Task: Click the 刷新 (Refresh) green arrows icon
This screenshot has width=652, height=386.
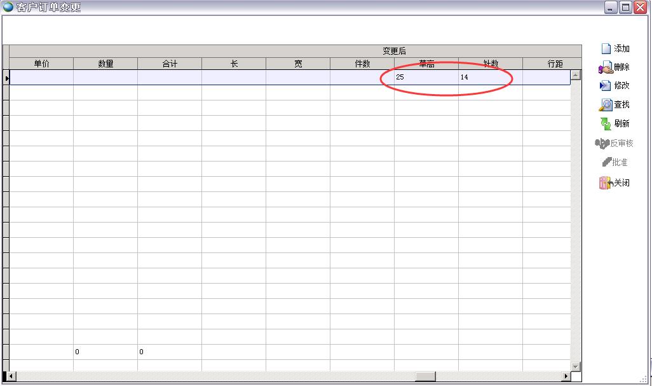Action: coord(606,124)
